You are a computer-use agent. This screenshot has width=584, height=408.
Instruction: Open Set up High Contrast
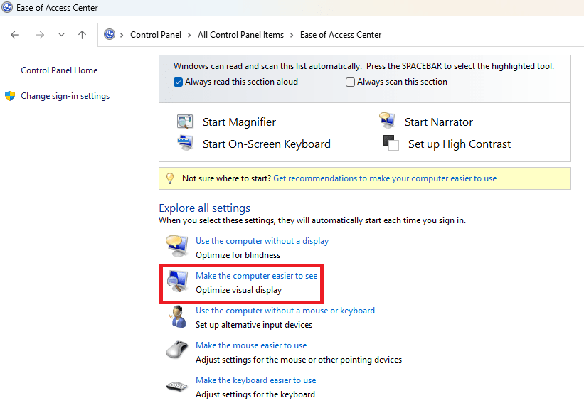point(460,144)
